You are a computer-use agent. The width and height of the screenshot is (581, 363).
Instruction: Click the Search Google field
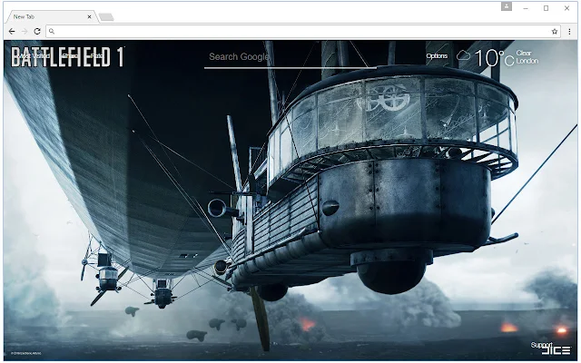(x=290, y=57)
